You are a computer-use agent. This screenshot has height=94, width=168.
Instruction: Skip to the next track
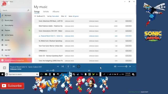pos(74,66)
